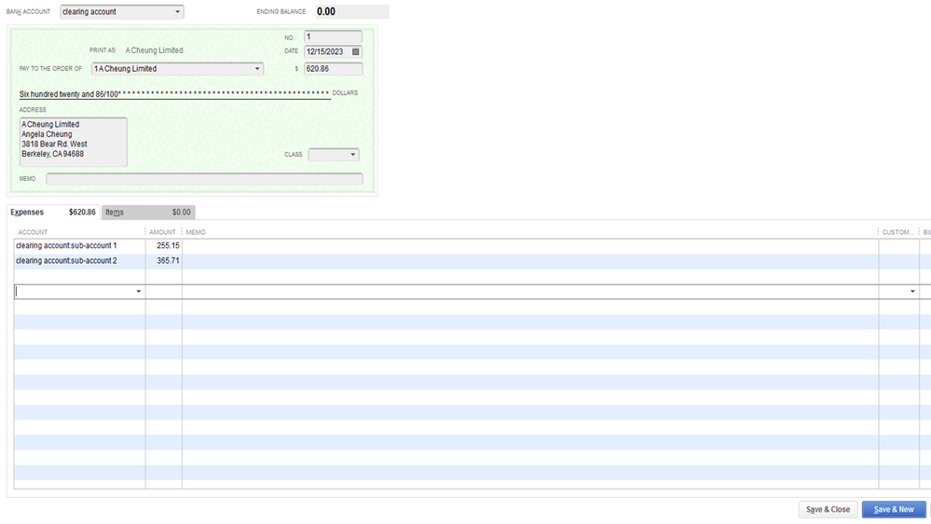
Task: Open the account dropdown arrow in the empty expense row
Action: click(x=138, y=292)
